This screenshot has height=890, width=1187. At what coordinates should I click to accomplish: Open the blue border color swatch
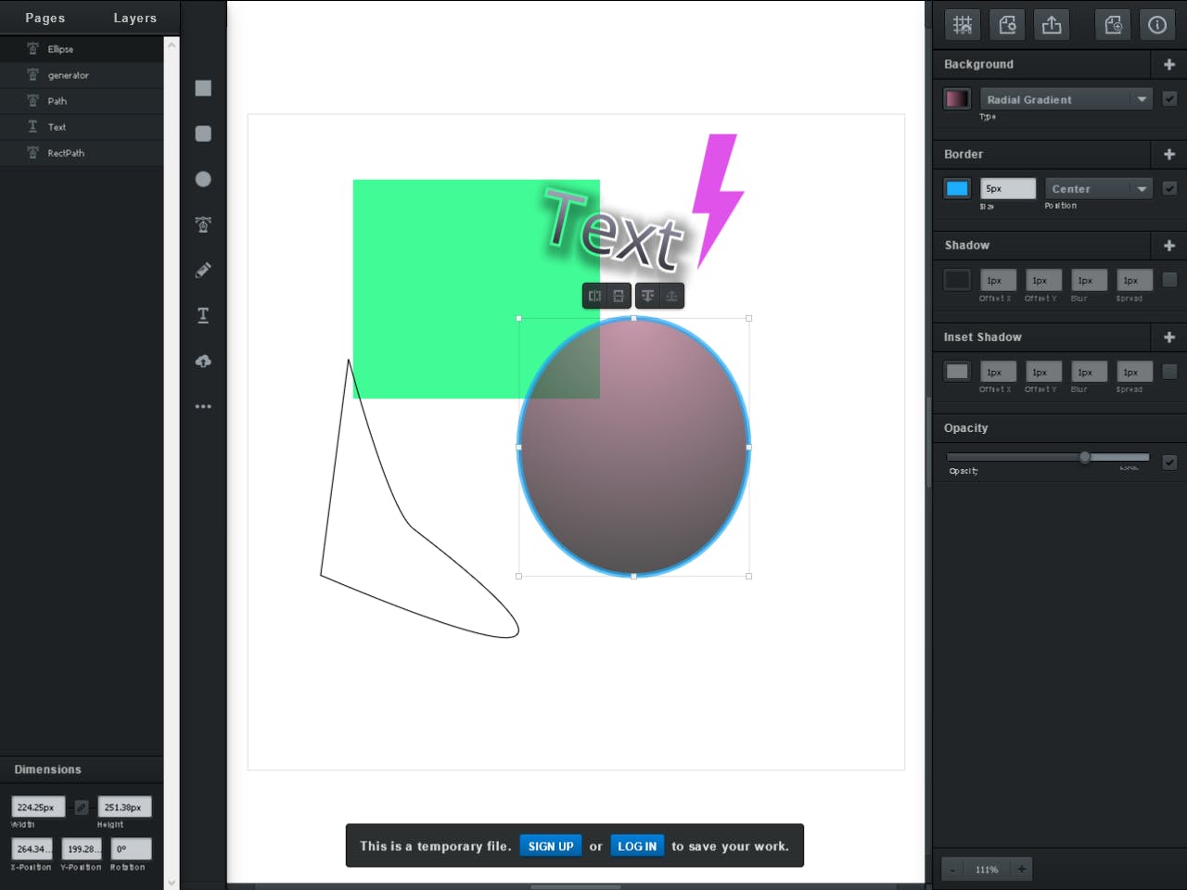(956, 187)
